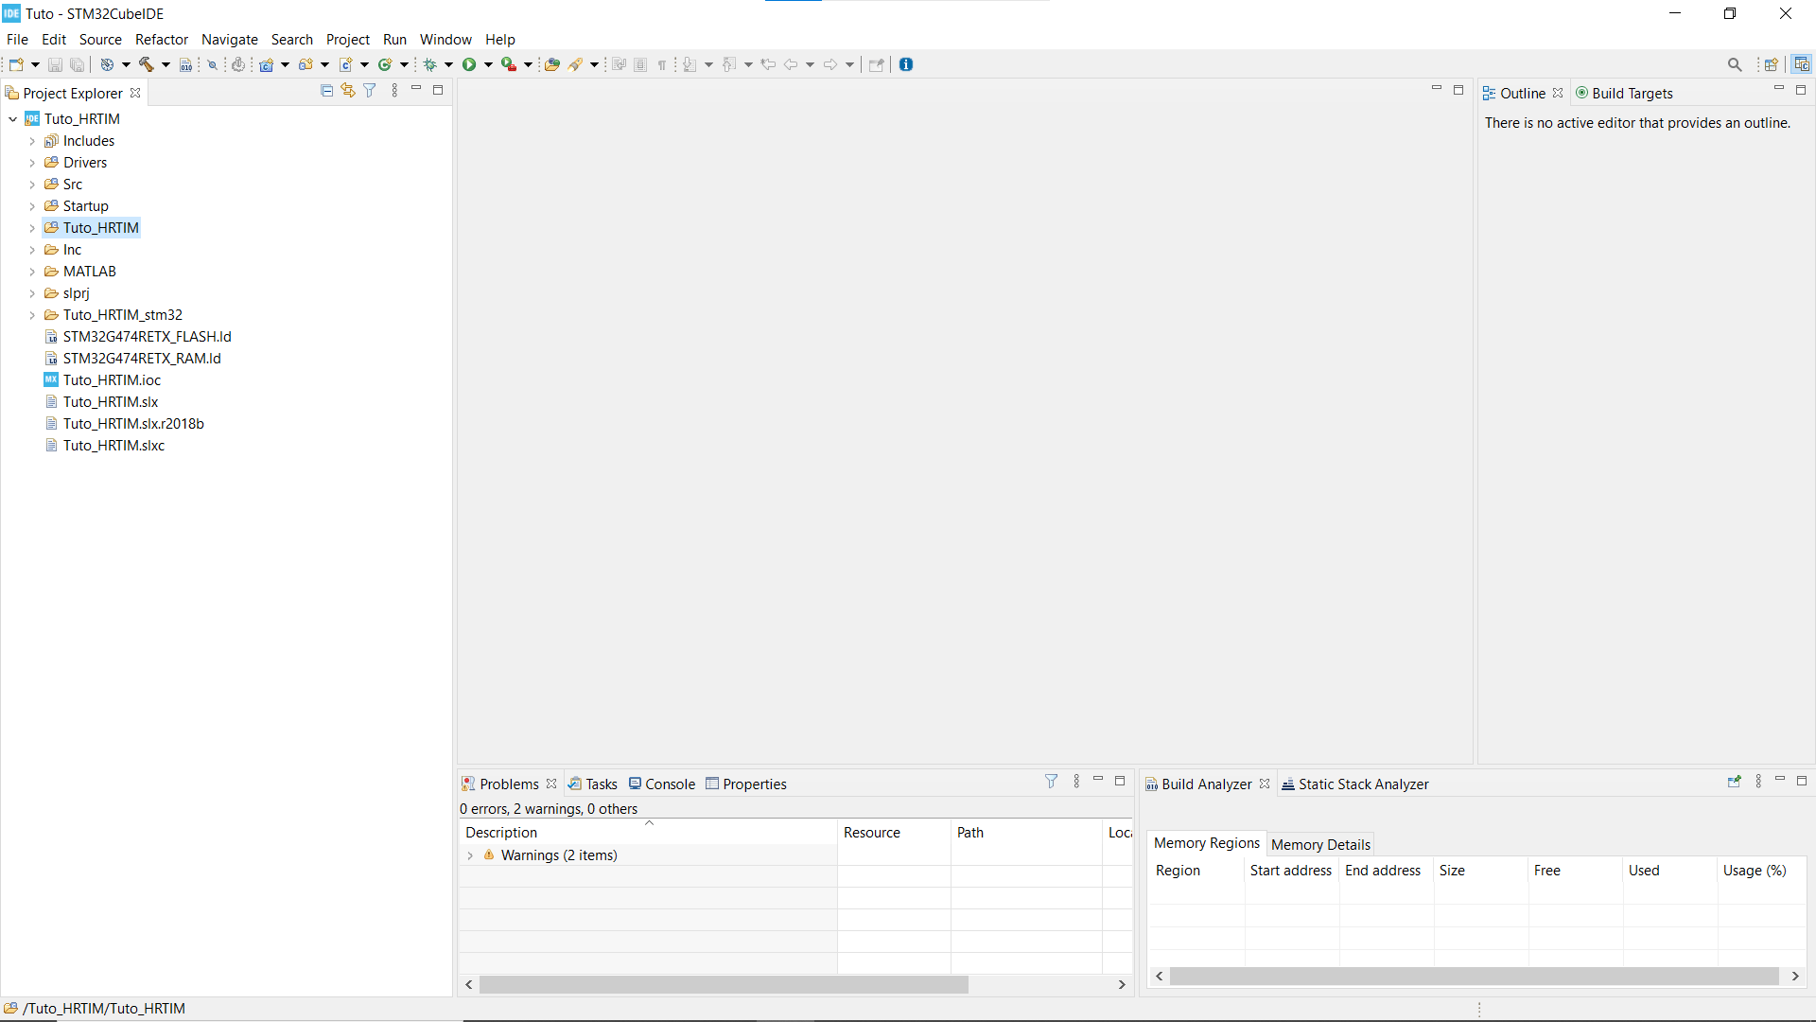Viewport: 1816px width, 1022px height.
Task: Click the Pin Editor toolbar icon
Action: 876,64
